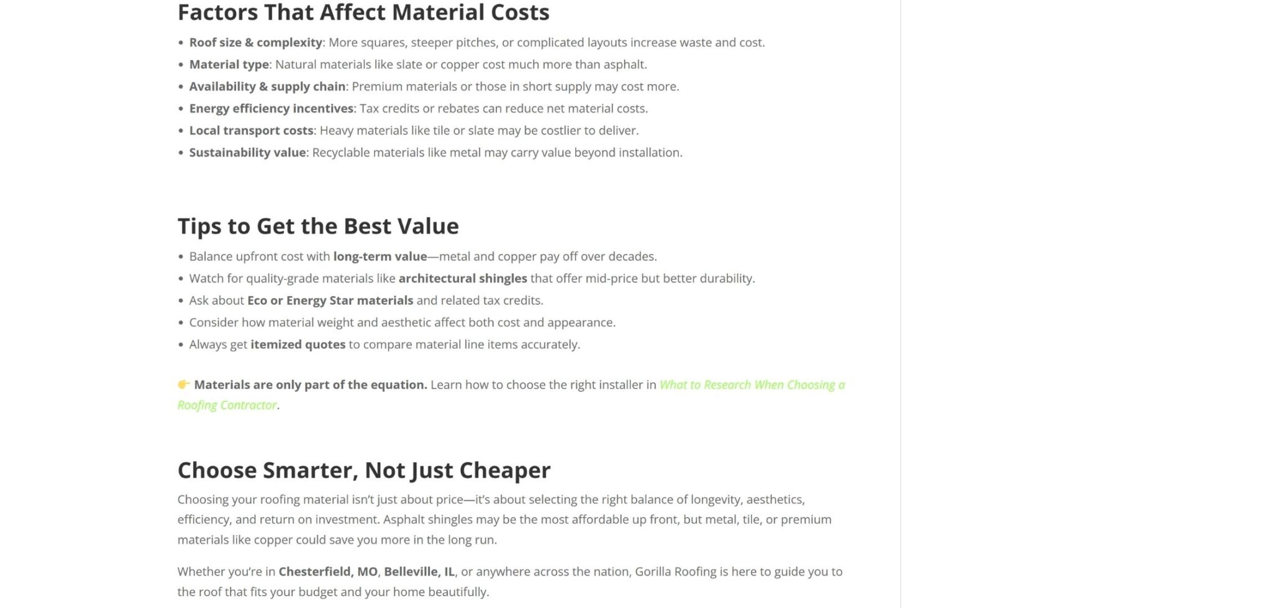Click 'Materials are only part of the equation.' text
1272x608 pixels.
pos(310,385)
